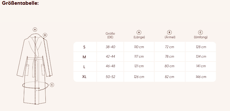Image resolution: width=230 pixels, height=111 pixels.
Task: Click the 117 cm length cell
Action: (139, 57)
